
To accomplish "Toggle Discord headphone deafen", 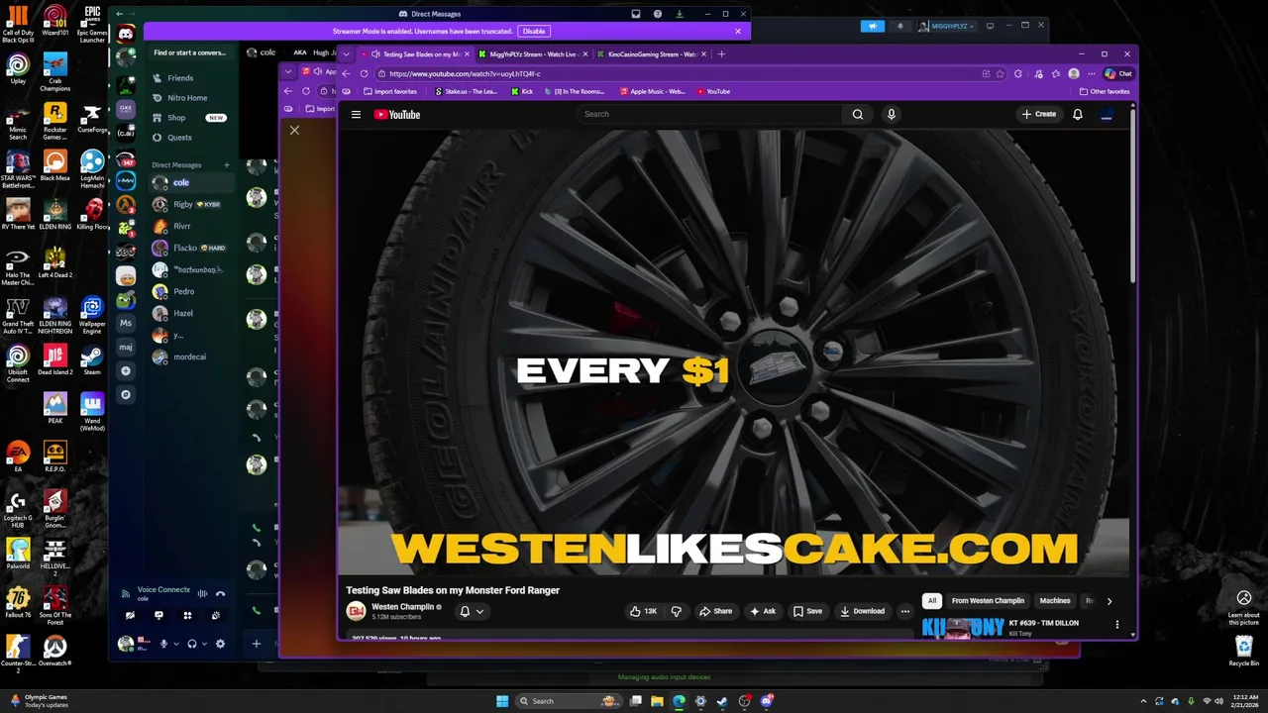I will coord(192,644).
